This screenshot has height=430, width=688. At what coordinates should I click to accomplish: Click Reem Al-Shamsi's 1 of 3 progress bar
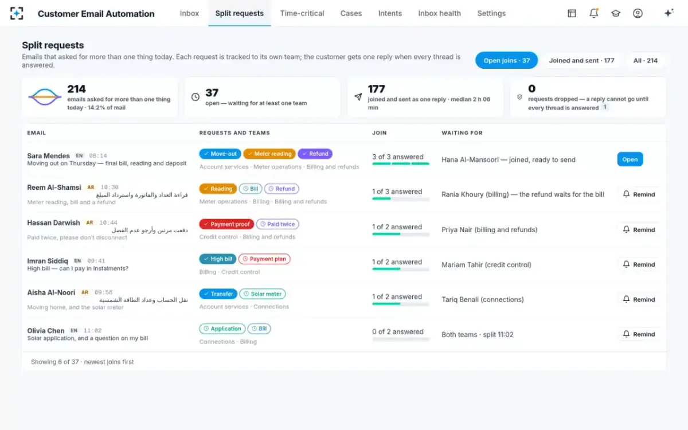(401, 199)
